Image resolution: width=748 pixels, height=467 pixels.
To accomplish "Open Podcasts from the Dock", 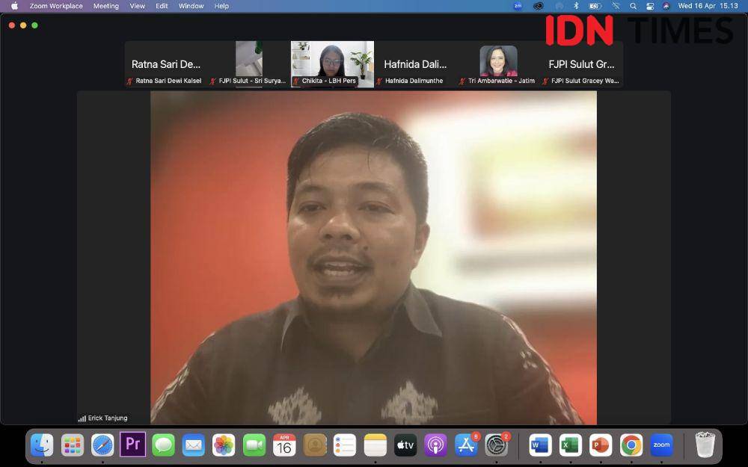I will (435, 445).
